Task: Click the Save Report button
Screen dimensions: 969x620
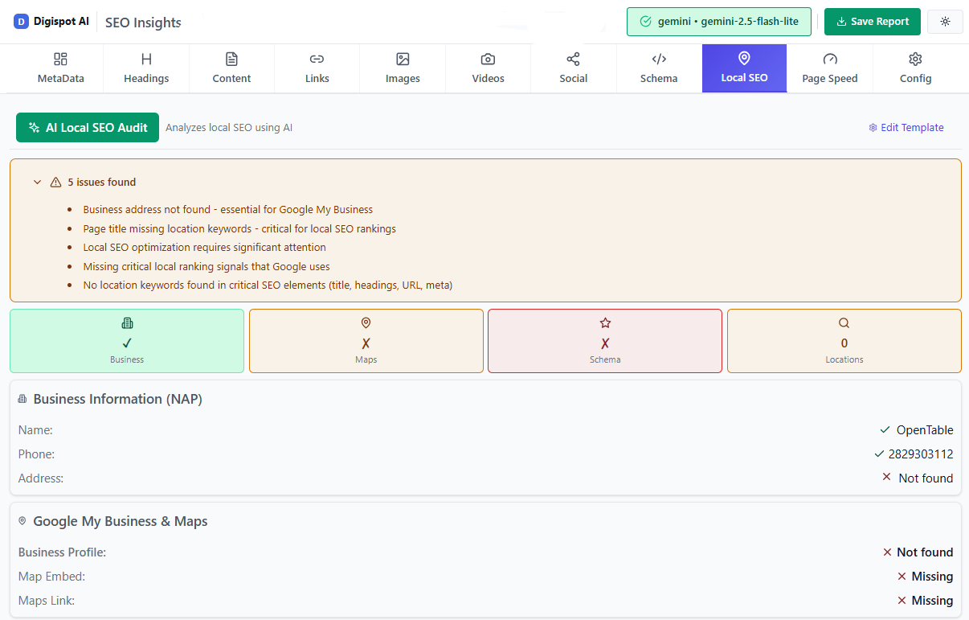Action: click(872, 22)
